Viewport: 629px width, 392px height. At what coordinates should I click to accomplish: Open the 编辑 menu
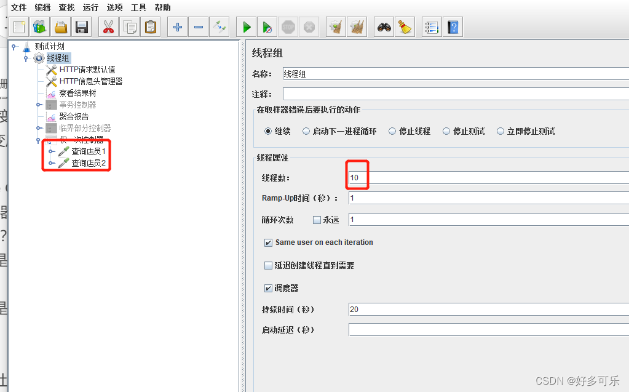point(42,7)
